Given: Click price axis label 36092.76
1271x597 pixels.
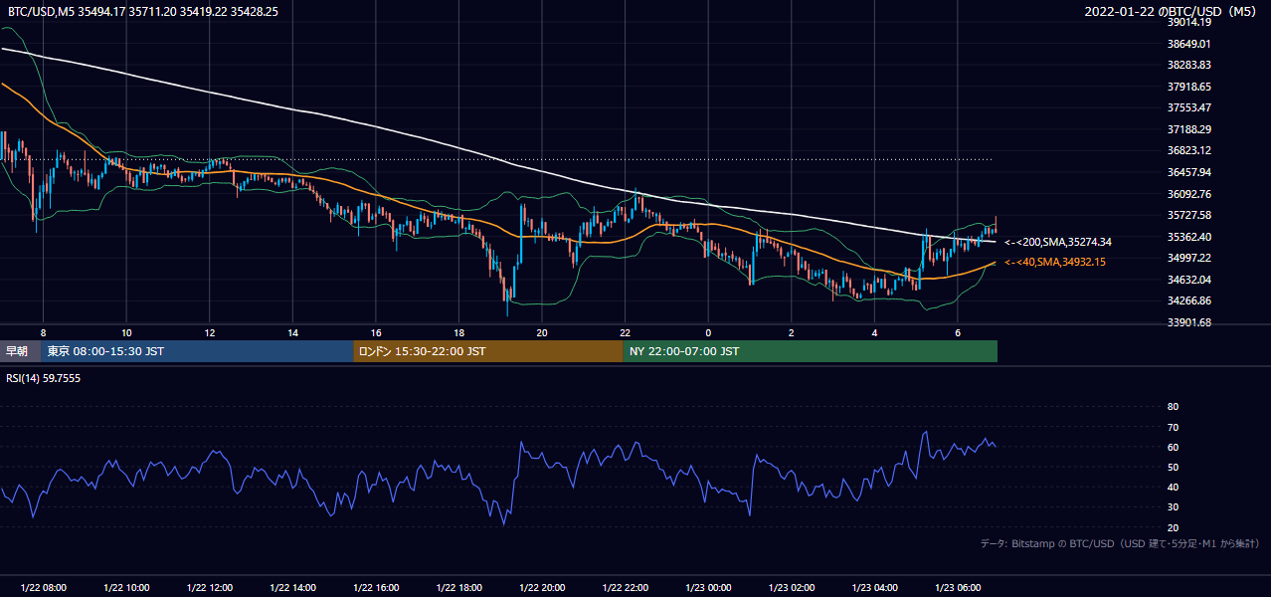Looking at the screenshot, I should click(x=1189, y=194).
